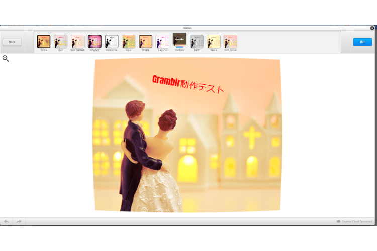Click the Classic title text
377x251 pixels.
(187, 28)
